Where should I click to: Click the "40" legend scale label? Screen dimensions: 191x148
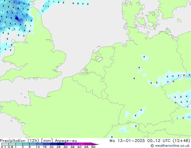(79, 147)
